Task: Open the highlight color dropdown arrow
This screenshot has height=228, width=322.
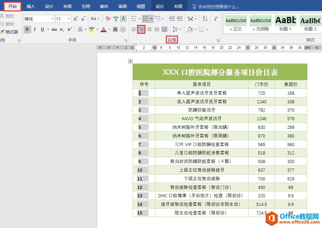Action: [x=97, y=29]
